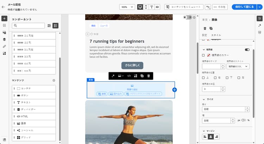Open the その他 more options button
This screenshot has height=144, width=264.
tap(220, 7)
